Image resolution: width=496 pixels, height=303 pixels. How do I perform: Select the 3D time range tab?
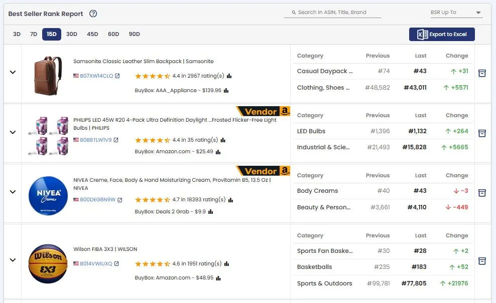(x=17, y=34)
